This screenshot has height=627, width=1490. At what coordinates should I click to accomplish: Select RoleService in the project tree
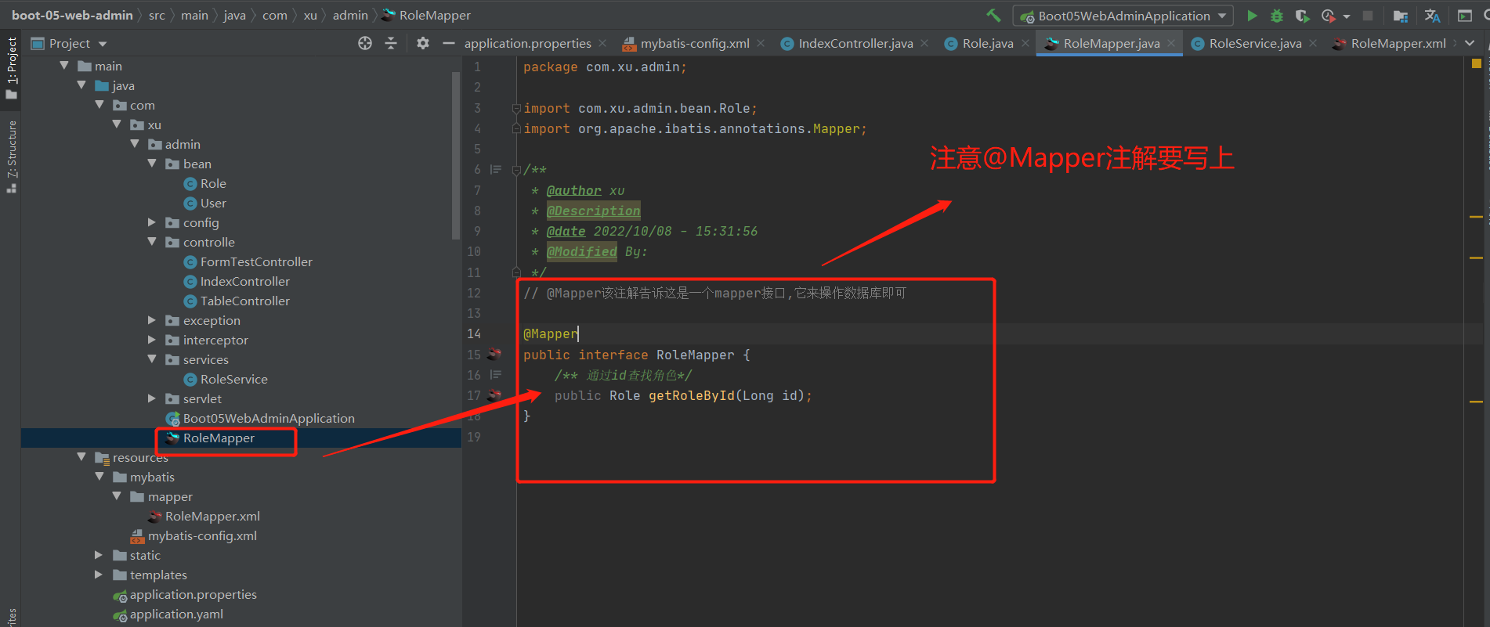click(233, 379)
